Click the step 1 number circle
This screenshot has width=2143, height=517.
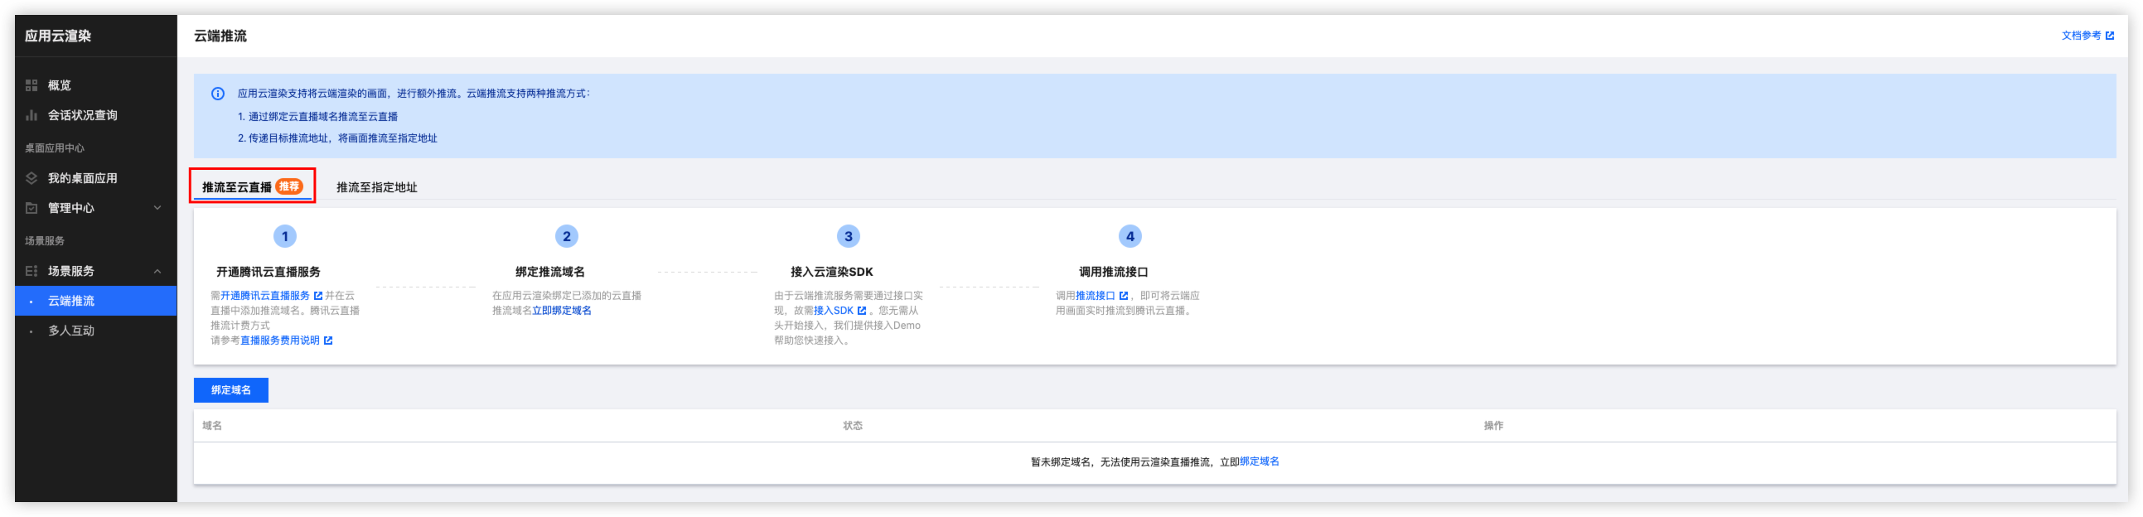(x=284, y=237)
